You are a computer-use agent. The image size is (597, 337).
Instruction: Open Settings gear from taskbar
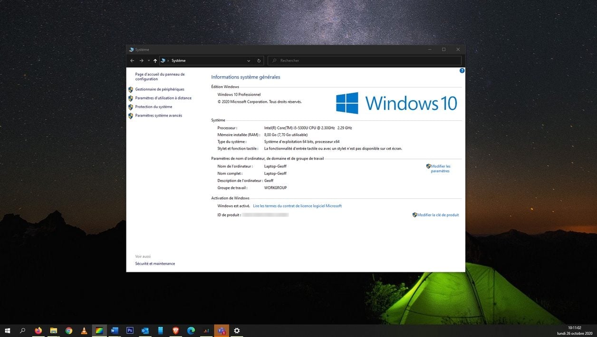[237, 330]
